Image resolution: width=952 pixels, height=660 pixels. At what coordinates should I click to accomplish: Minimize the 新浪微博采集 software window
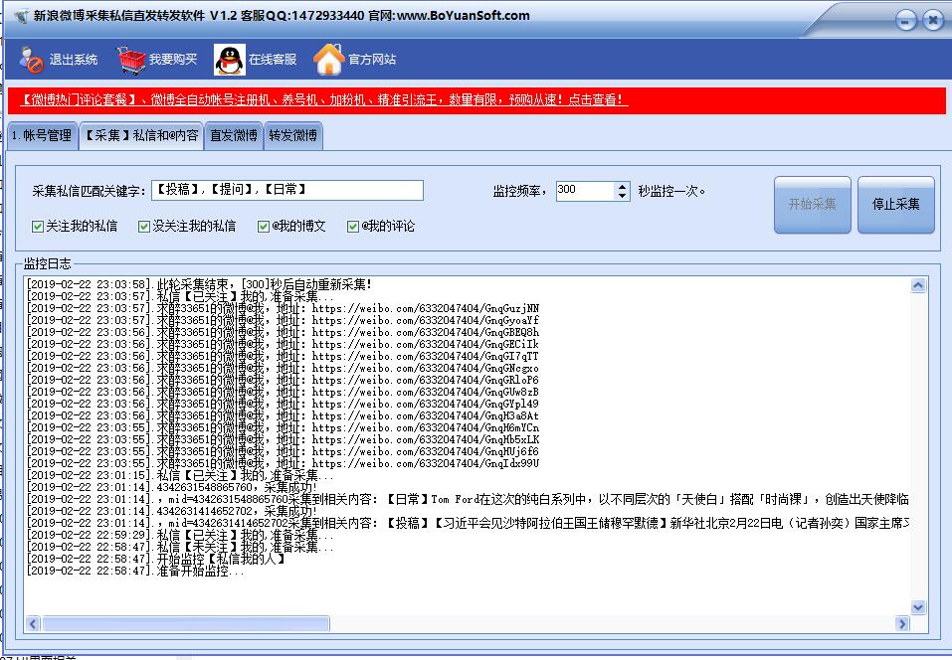906,21
